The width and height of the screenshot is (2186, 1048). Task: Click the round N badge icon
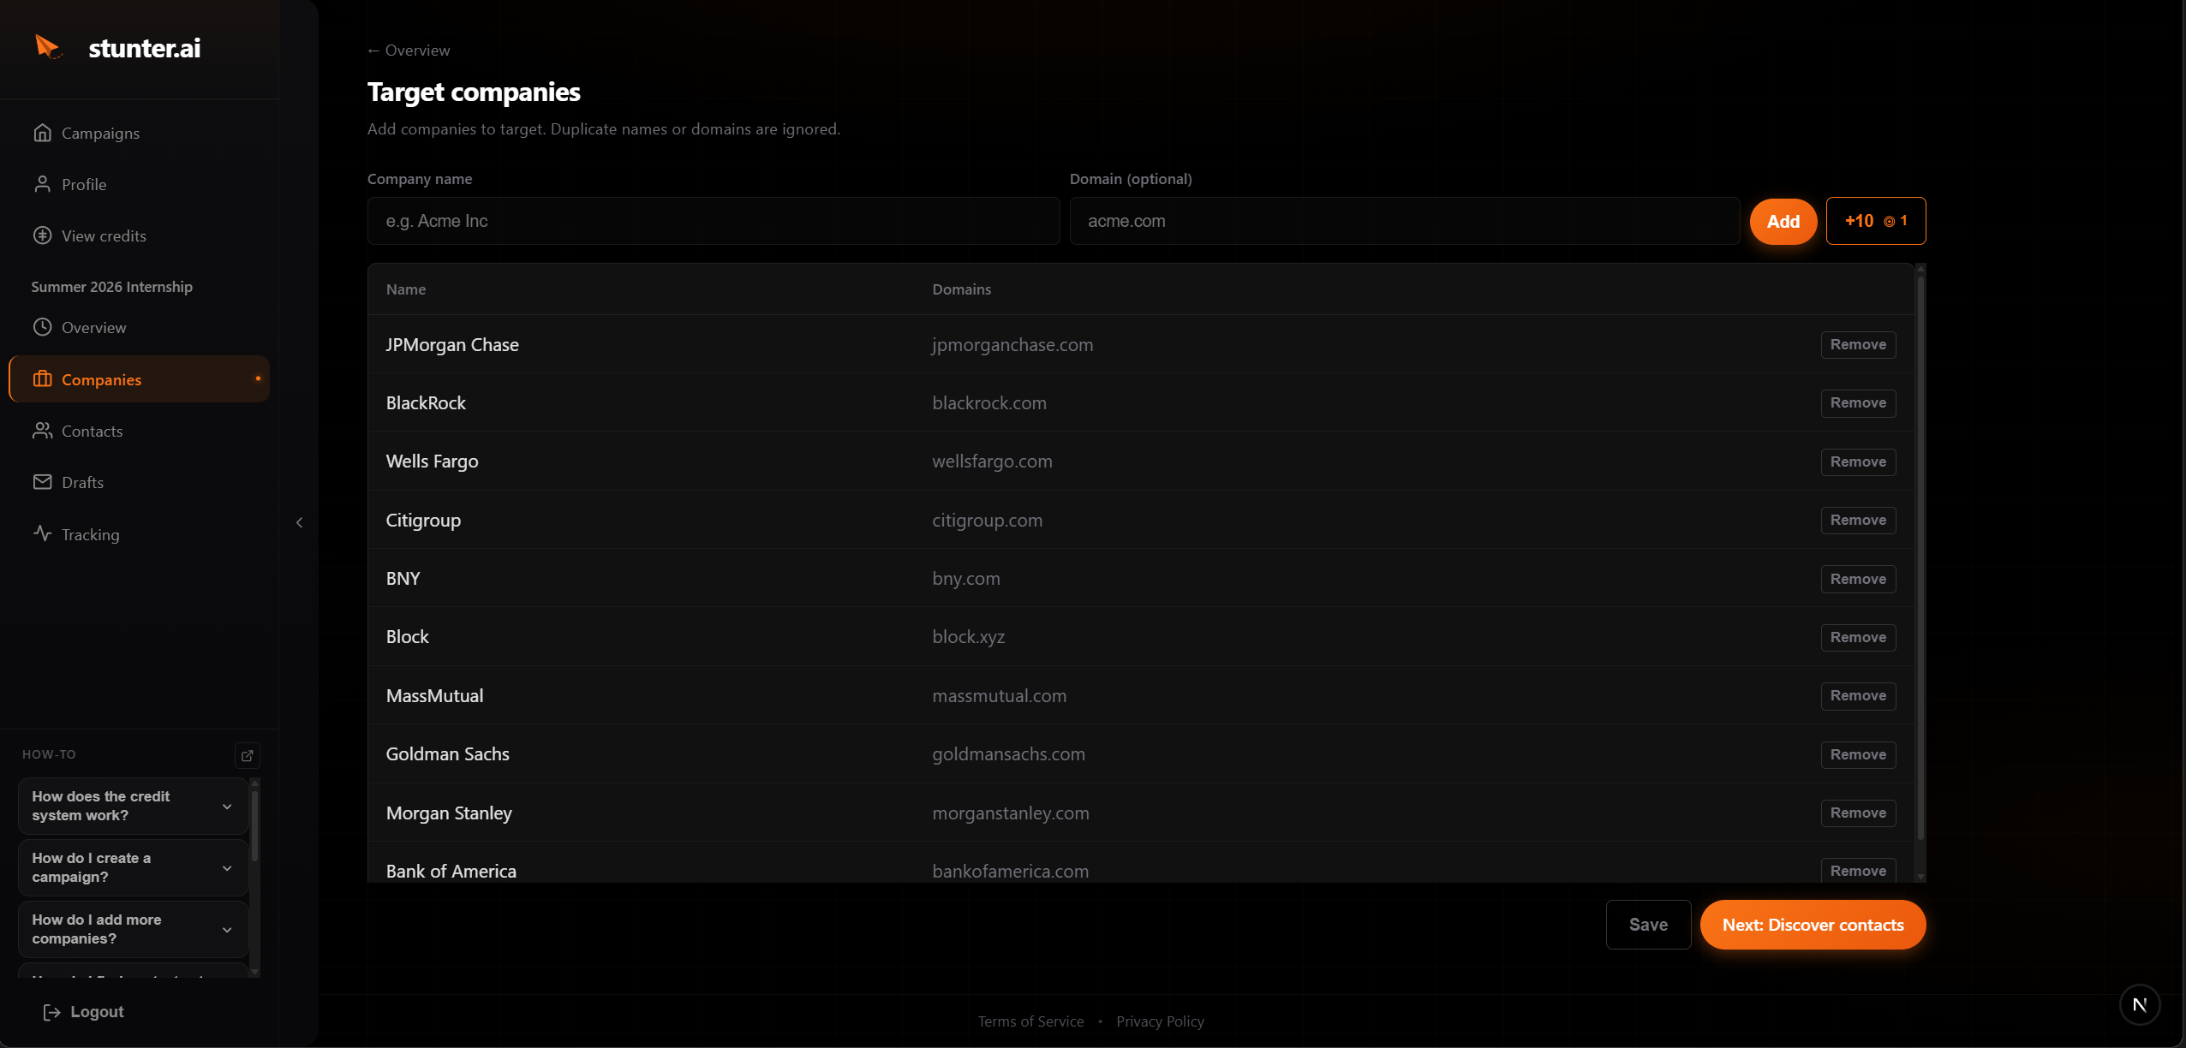[x=2140, y=1004]
